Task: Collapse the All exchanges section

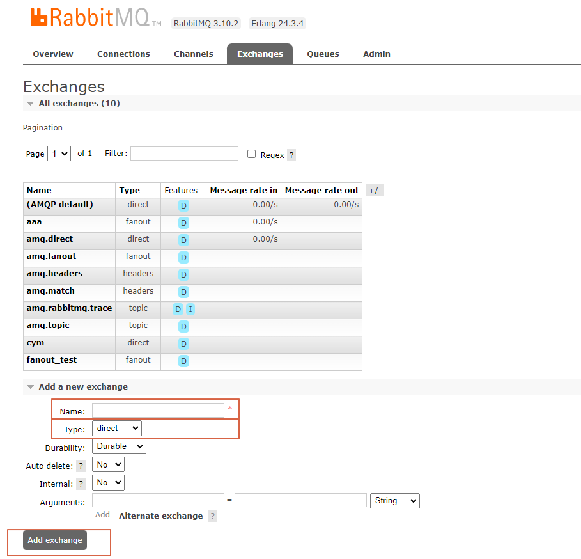Action: [79, 104]
